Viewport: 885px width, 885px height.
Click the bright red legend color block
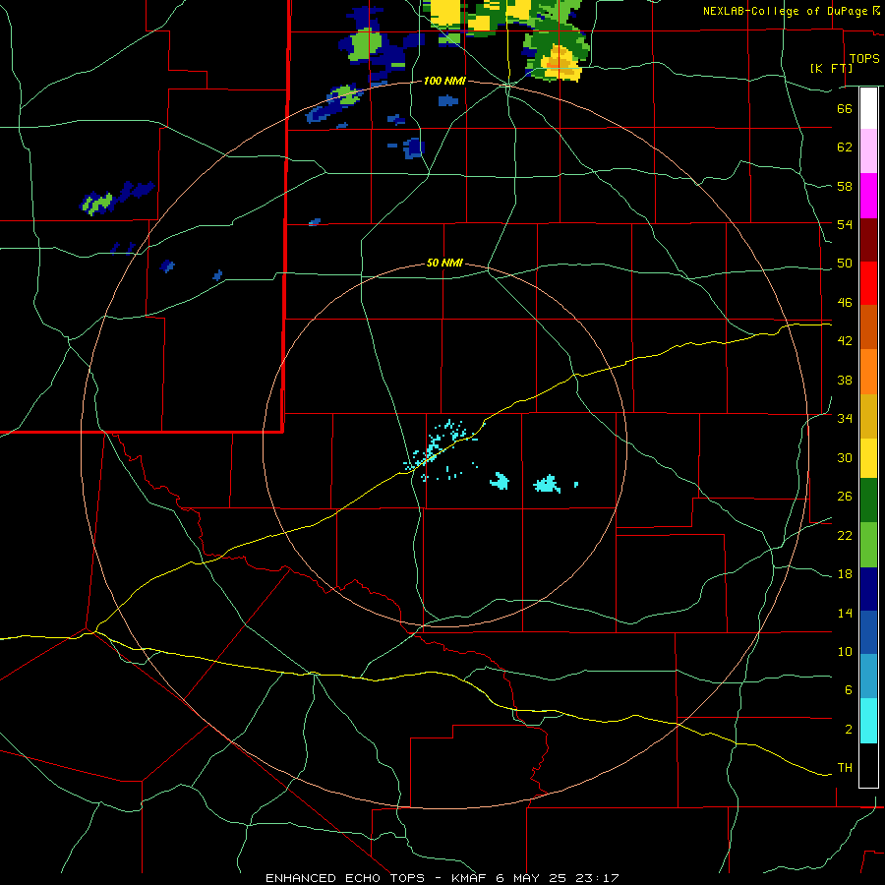click(868, 283)
